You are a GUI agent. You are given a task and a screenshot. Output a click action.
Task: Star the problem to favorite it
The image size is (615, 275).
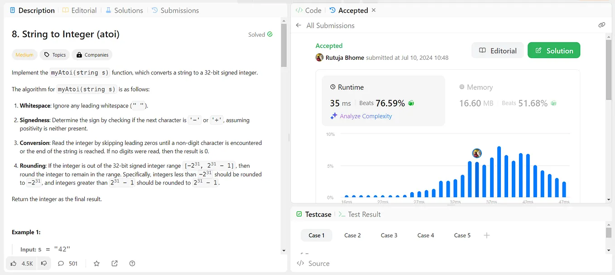tap(96, 263)
